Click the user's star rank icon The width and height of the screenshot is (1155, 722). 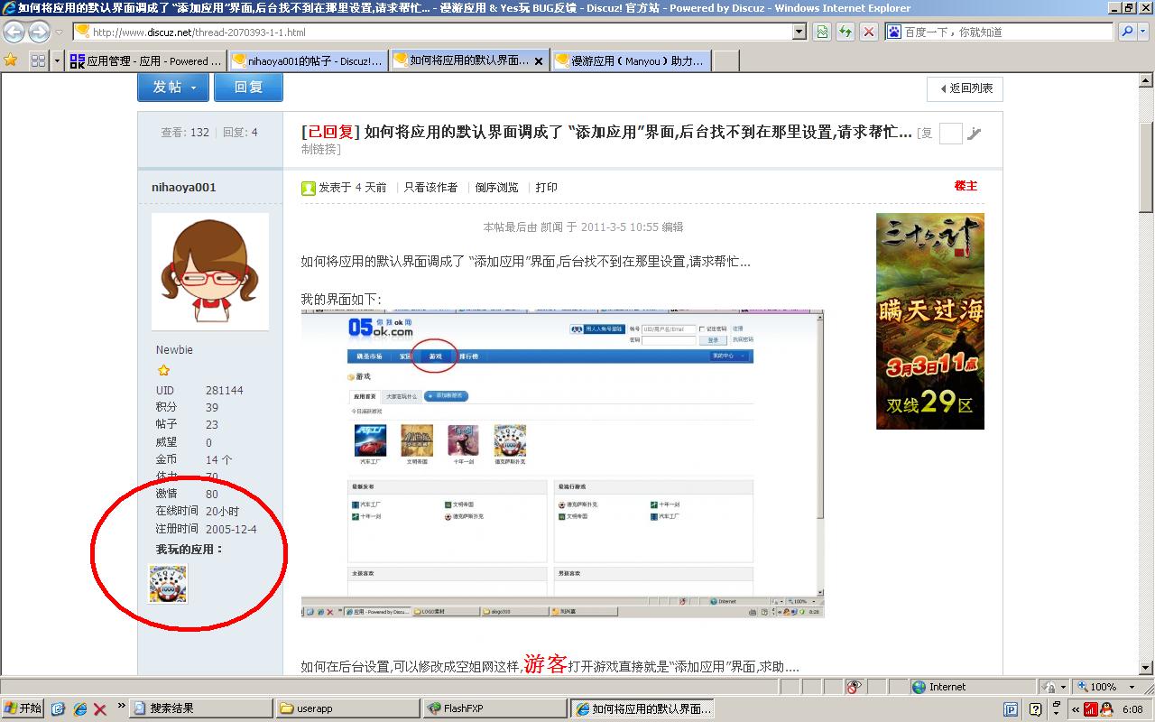[x=163, y=370]
